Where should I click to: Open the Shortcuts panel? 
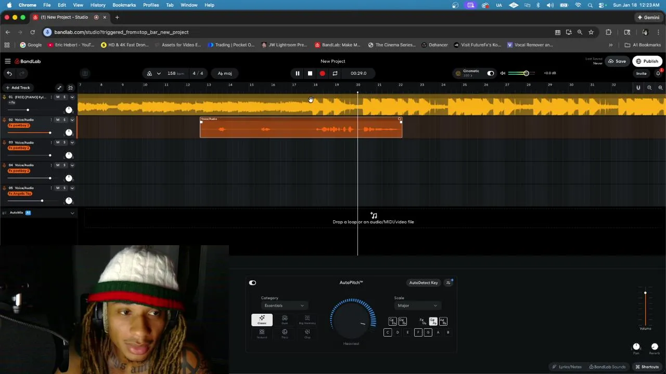(x=647, y=367)
